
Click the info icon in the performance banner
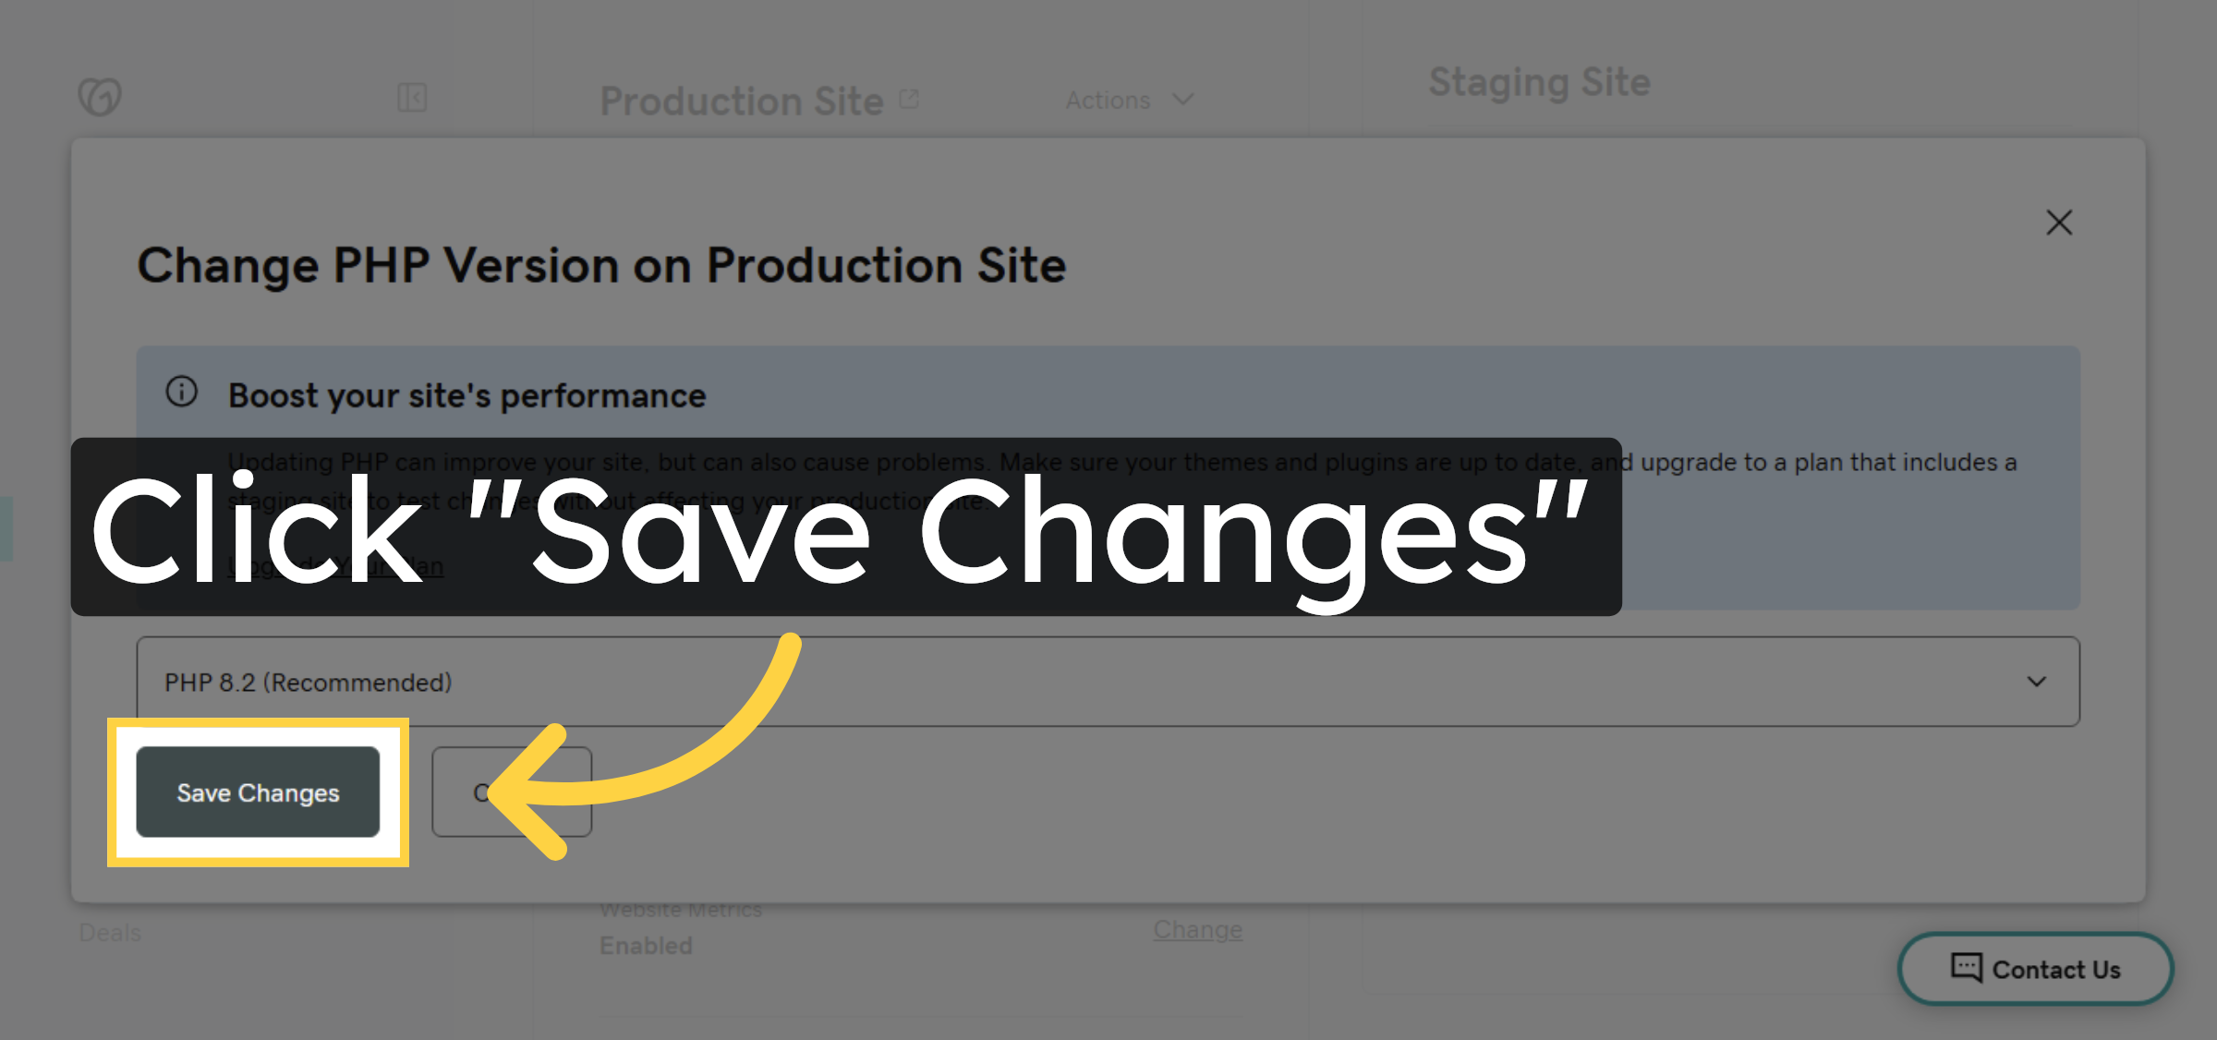181,392
